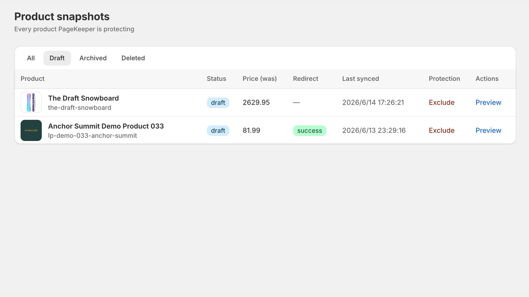Viewport: 529px width, 297px height.
Task: Click the lp-demo-033-anchor-summit handle text
Action: point(92,136)
